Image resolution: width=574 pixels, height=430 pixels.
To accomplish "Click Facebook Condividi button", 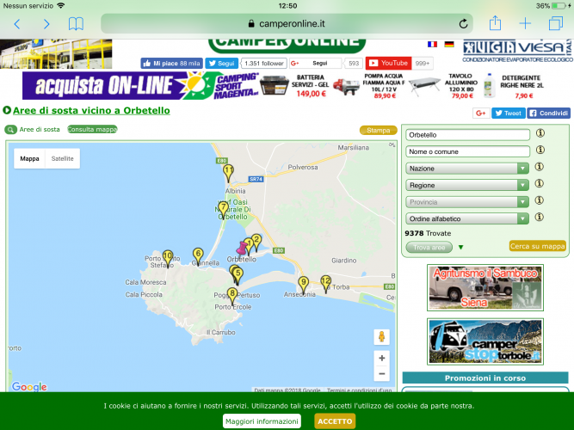I will [x=548, y=114].
